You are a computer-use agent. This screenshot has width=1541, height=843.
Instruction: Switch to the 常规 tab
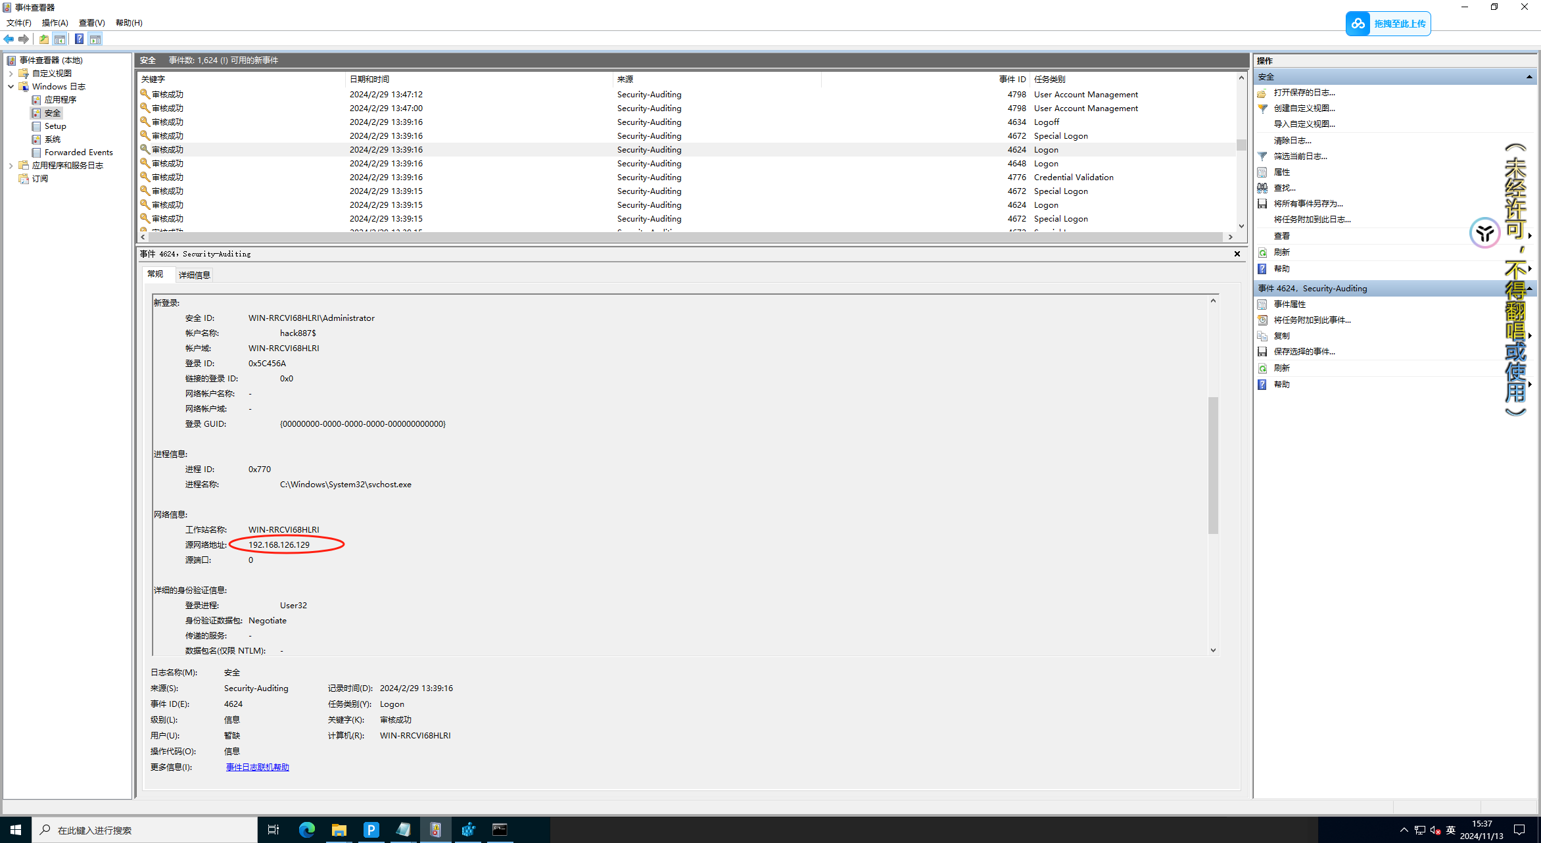[156, 274]
